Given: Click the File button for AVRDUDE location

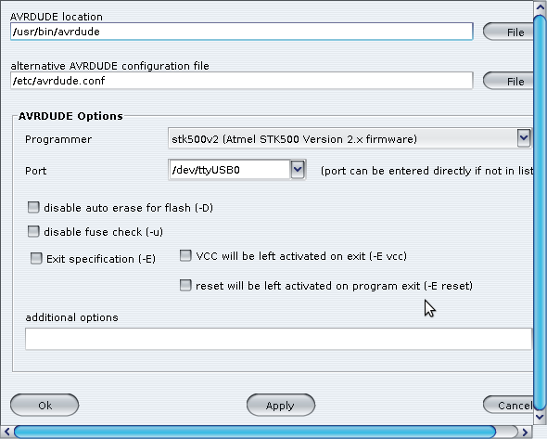Looking at the screenshot, I should [x=508, y=32].
